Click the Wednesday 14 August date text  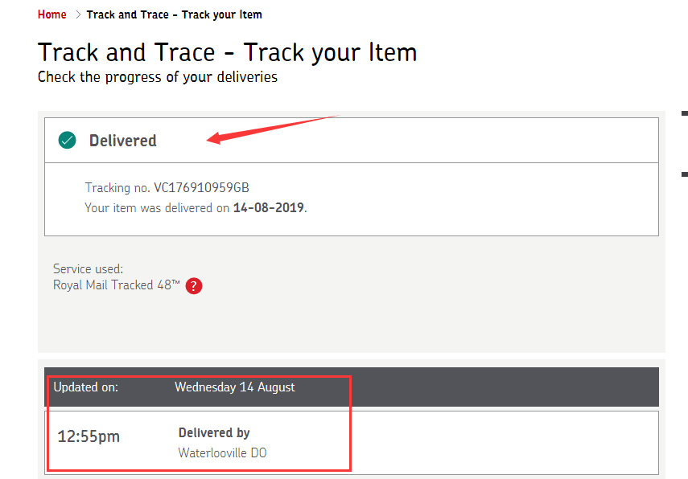point(235,387)
